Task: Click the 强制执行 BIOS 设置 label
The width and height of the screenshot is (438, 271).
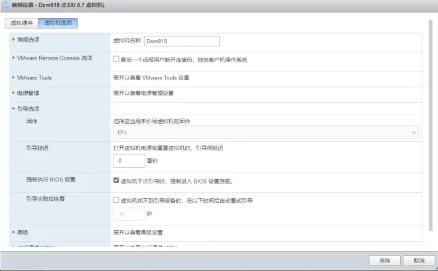Action: pyautogui.click(x=51, y=180)
